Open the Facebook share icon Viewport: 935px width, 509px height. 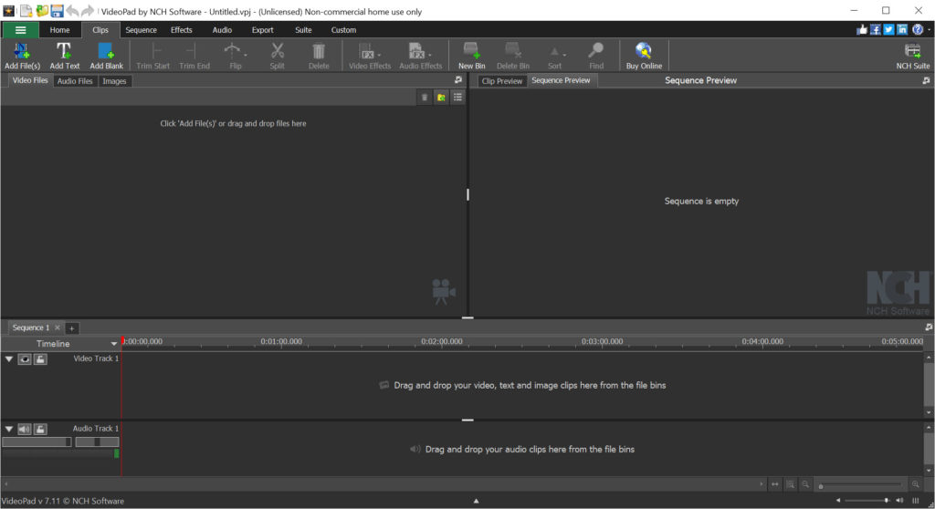(876, 29)
